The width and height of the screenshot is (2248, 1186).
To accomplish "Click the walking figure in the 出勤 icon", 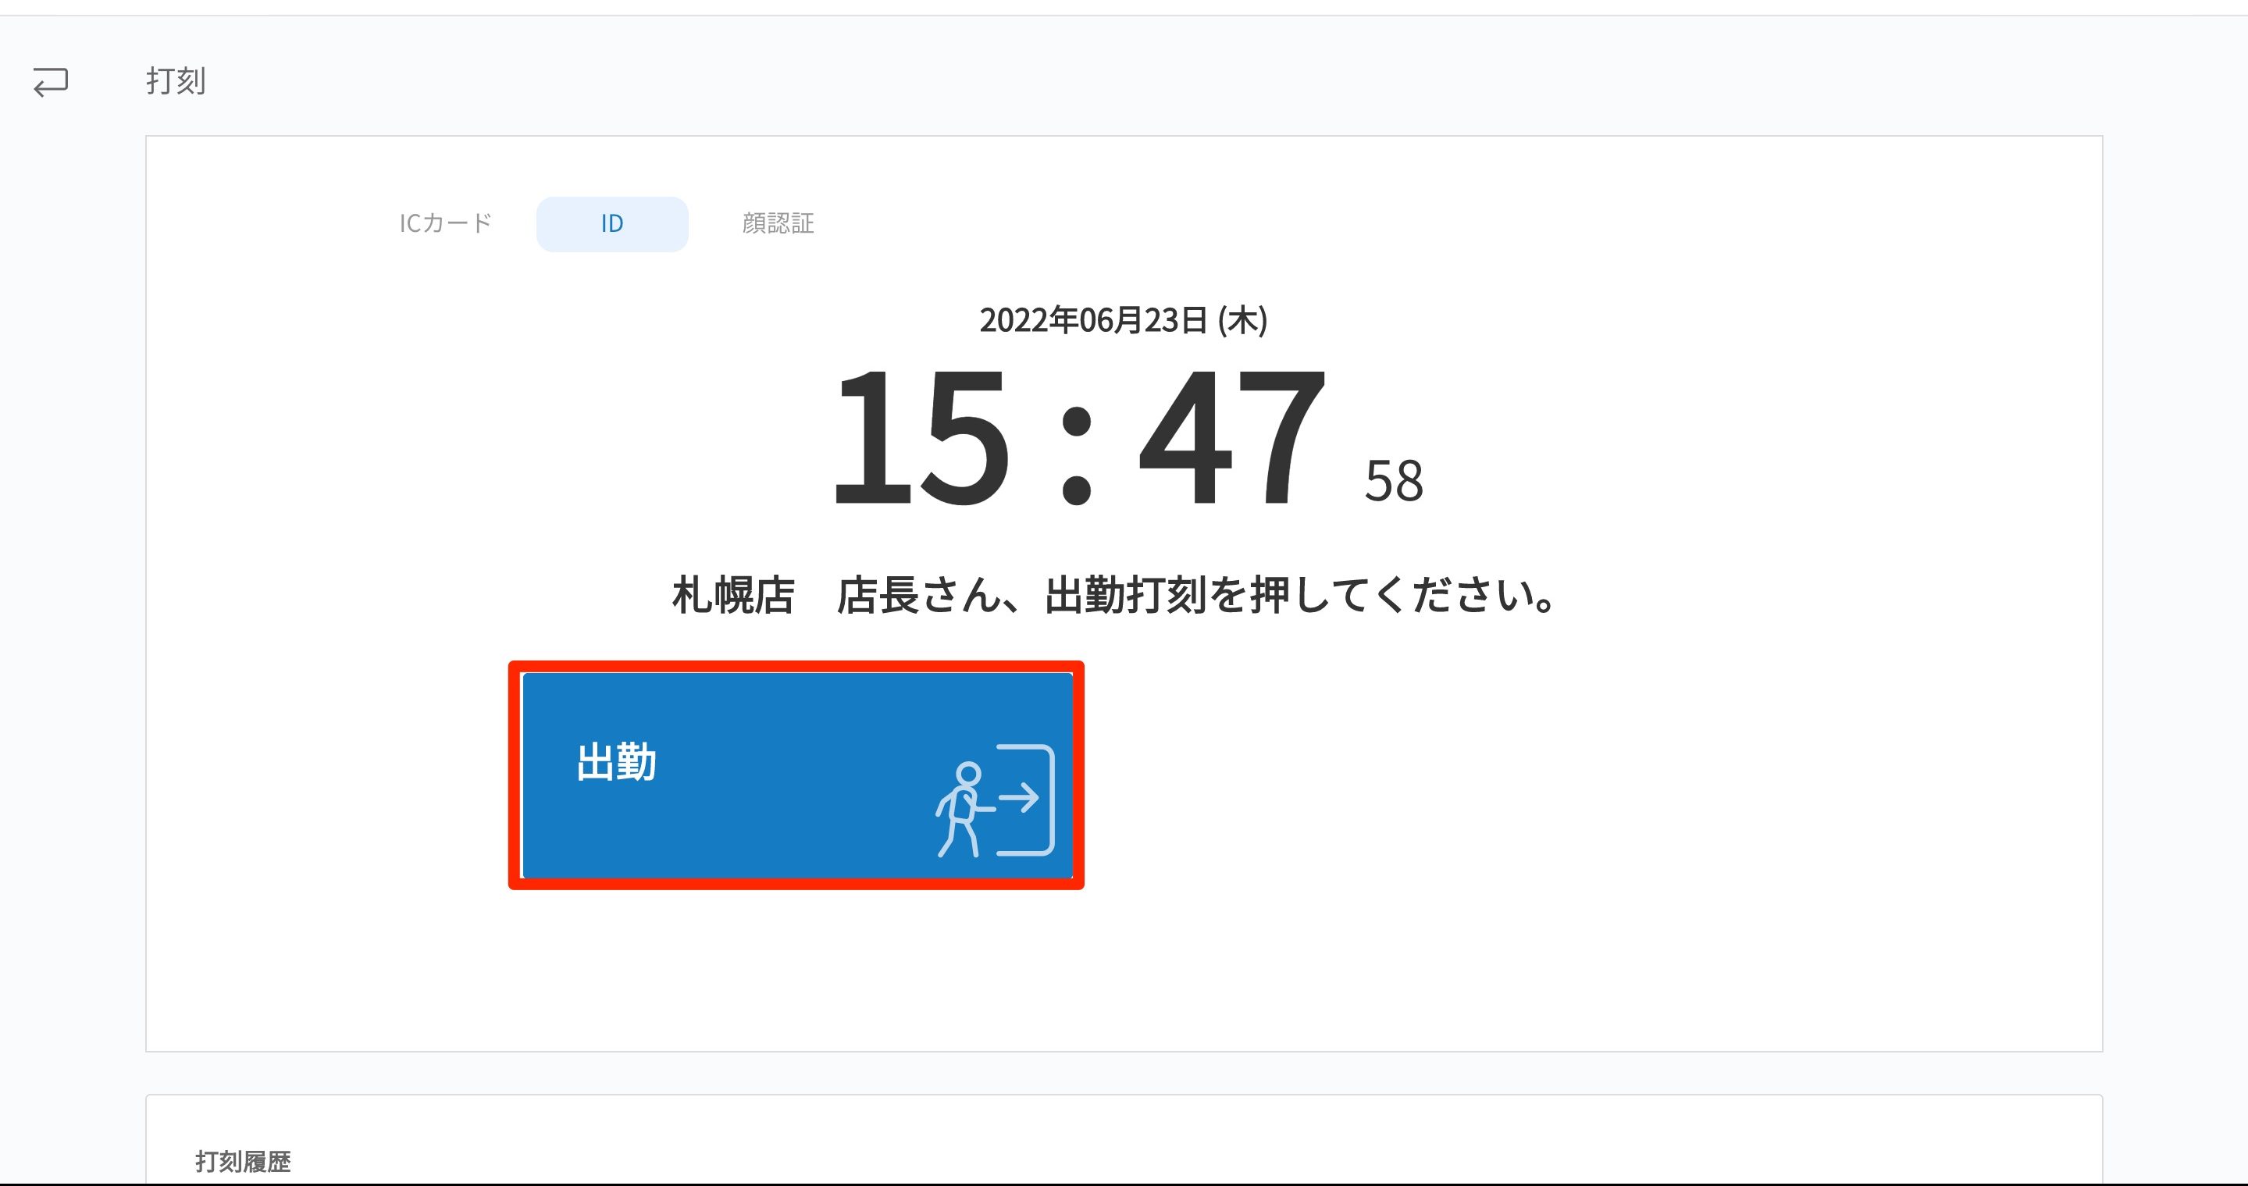I will 964,810.
